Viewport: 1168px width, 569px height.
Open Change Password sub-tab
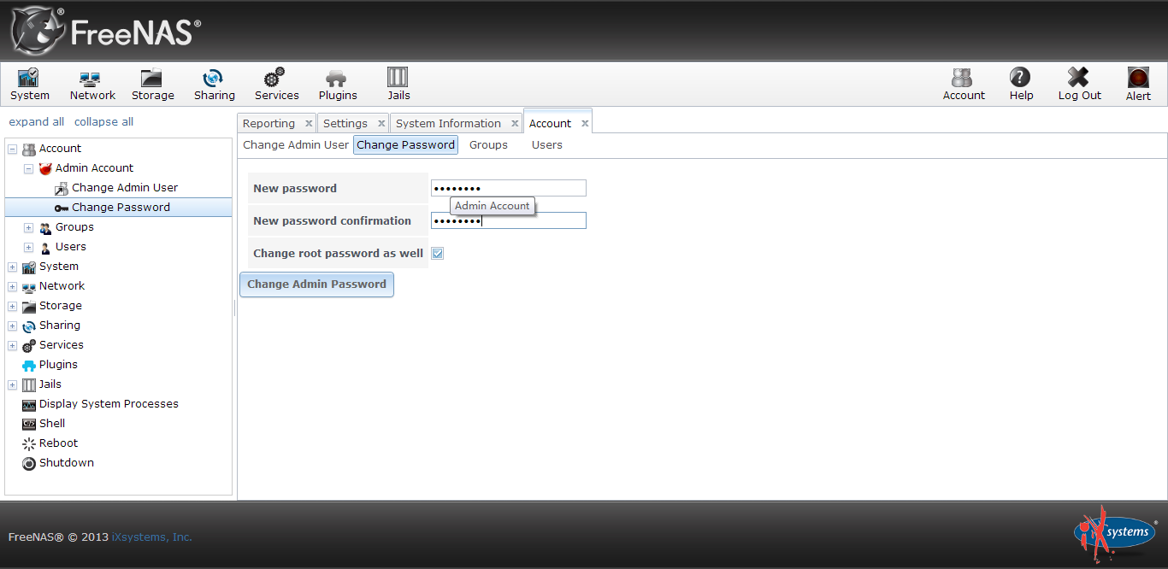405,145
